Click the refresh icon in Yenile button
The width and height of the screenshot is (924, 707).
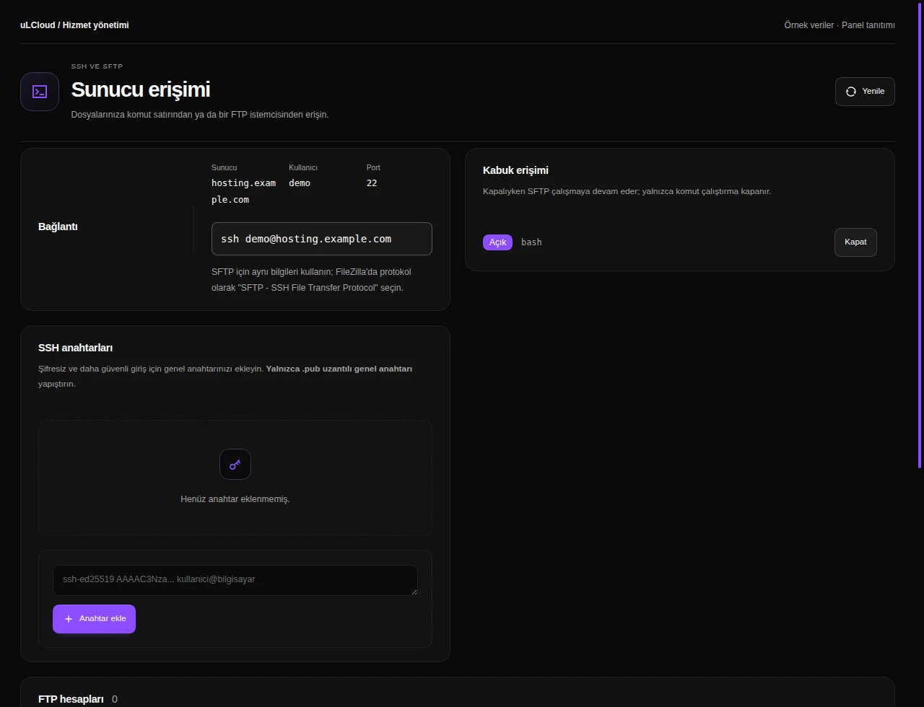coord(850,92)
